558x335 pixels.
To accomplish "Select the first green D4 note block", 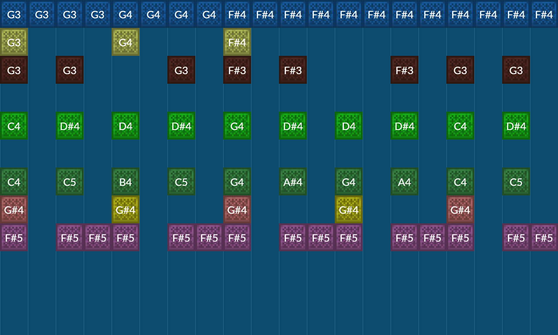I will pos(126,126).
